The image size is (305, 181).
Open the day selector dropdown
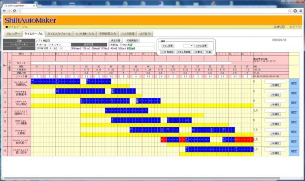[58, 48]
